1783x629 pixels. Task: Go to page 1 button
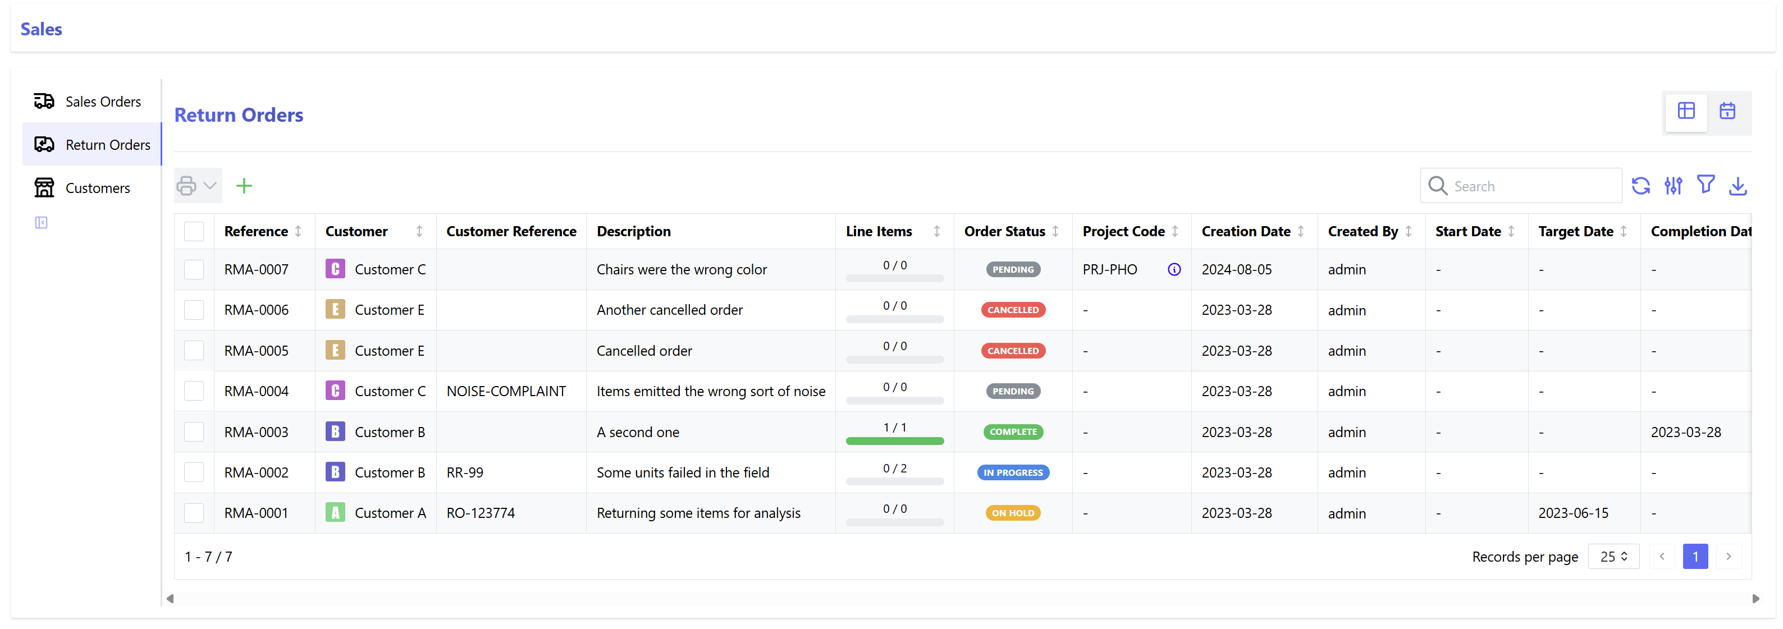[x=1694, y=557]
